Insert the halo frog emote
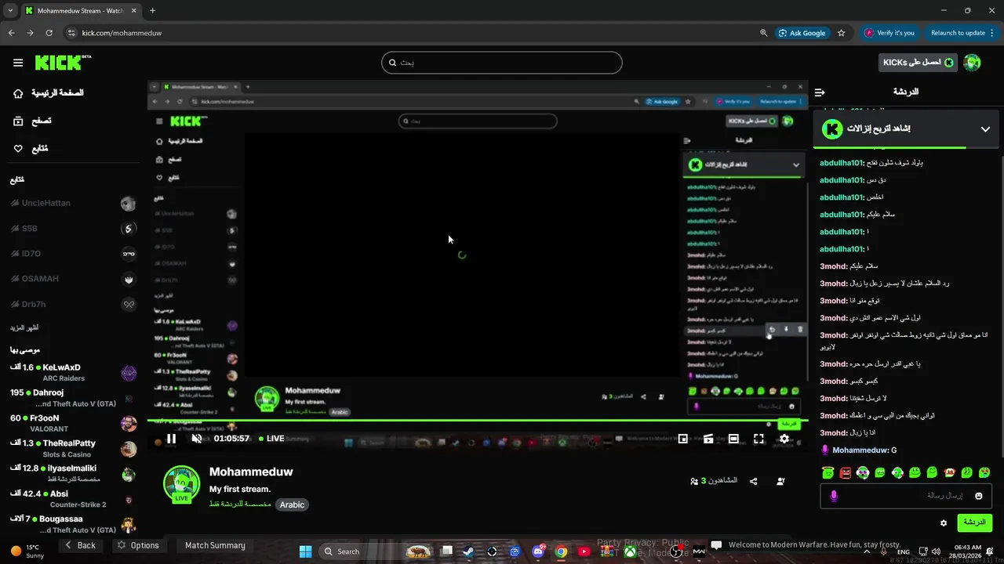 (x=828, y=472)
